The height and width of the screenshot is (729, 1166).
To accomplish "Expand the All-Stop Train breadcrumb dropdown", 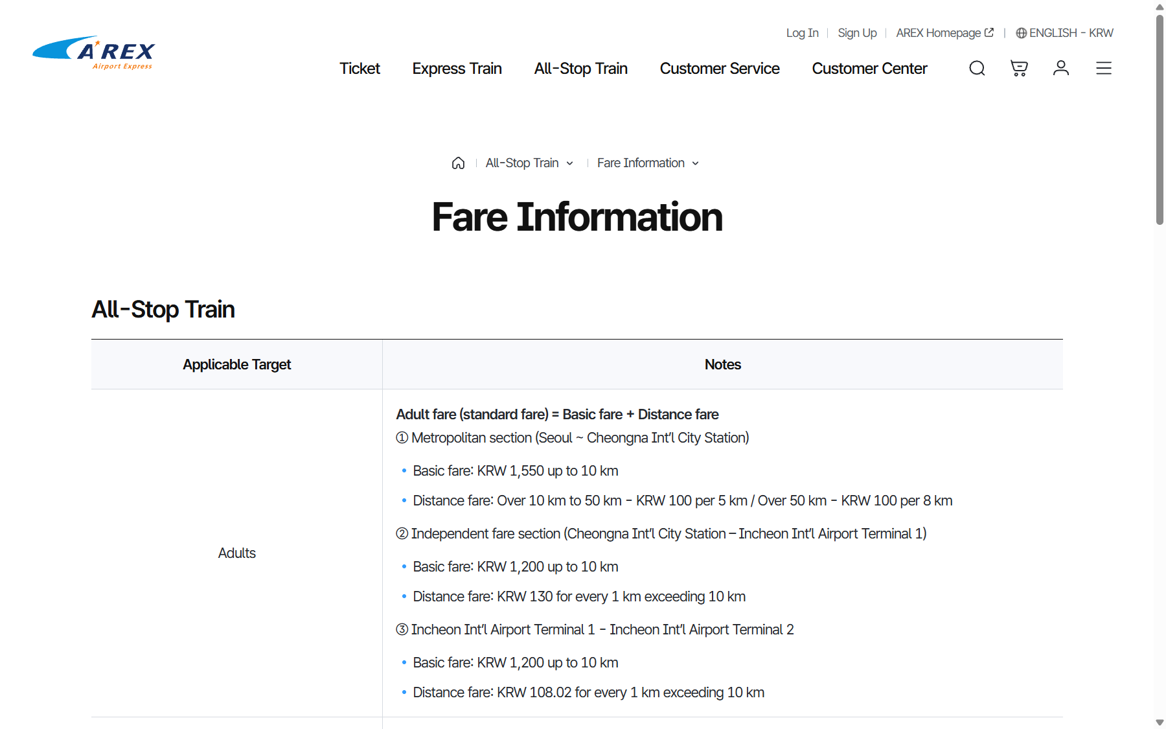I will [529, 163].
